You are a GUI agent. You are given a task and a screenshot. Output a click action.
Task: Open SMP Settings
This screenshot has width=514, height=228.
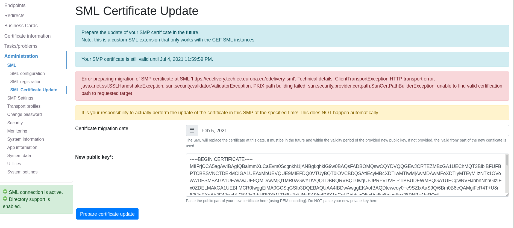click(x=20, y=98)
